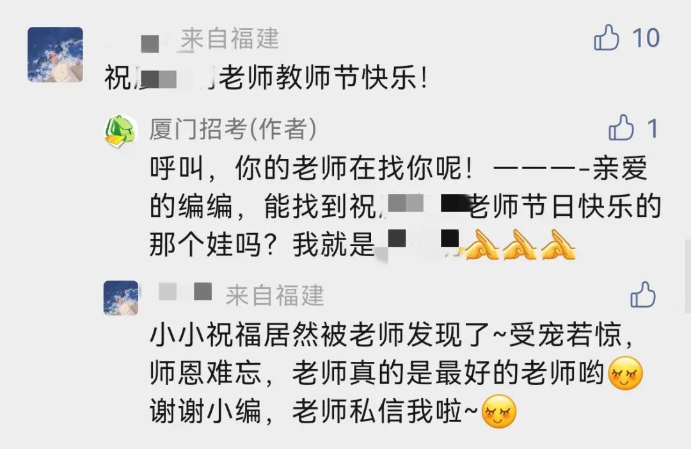Click the three praying hands emojis

pyautogui.click(x=520, y=244)
